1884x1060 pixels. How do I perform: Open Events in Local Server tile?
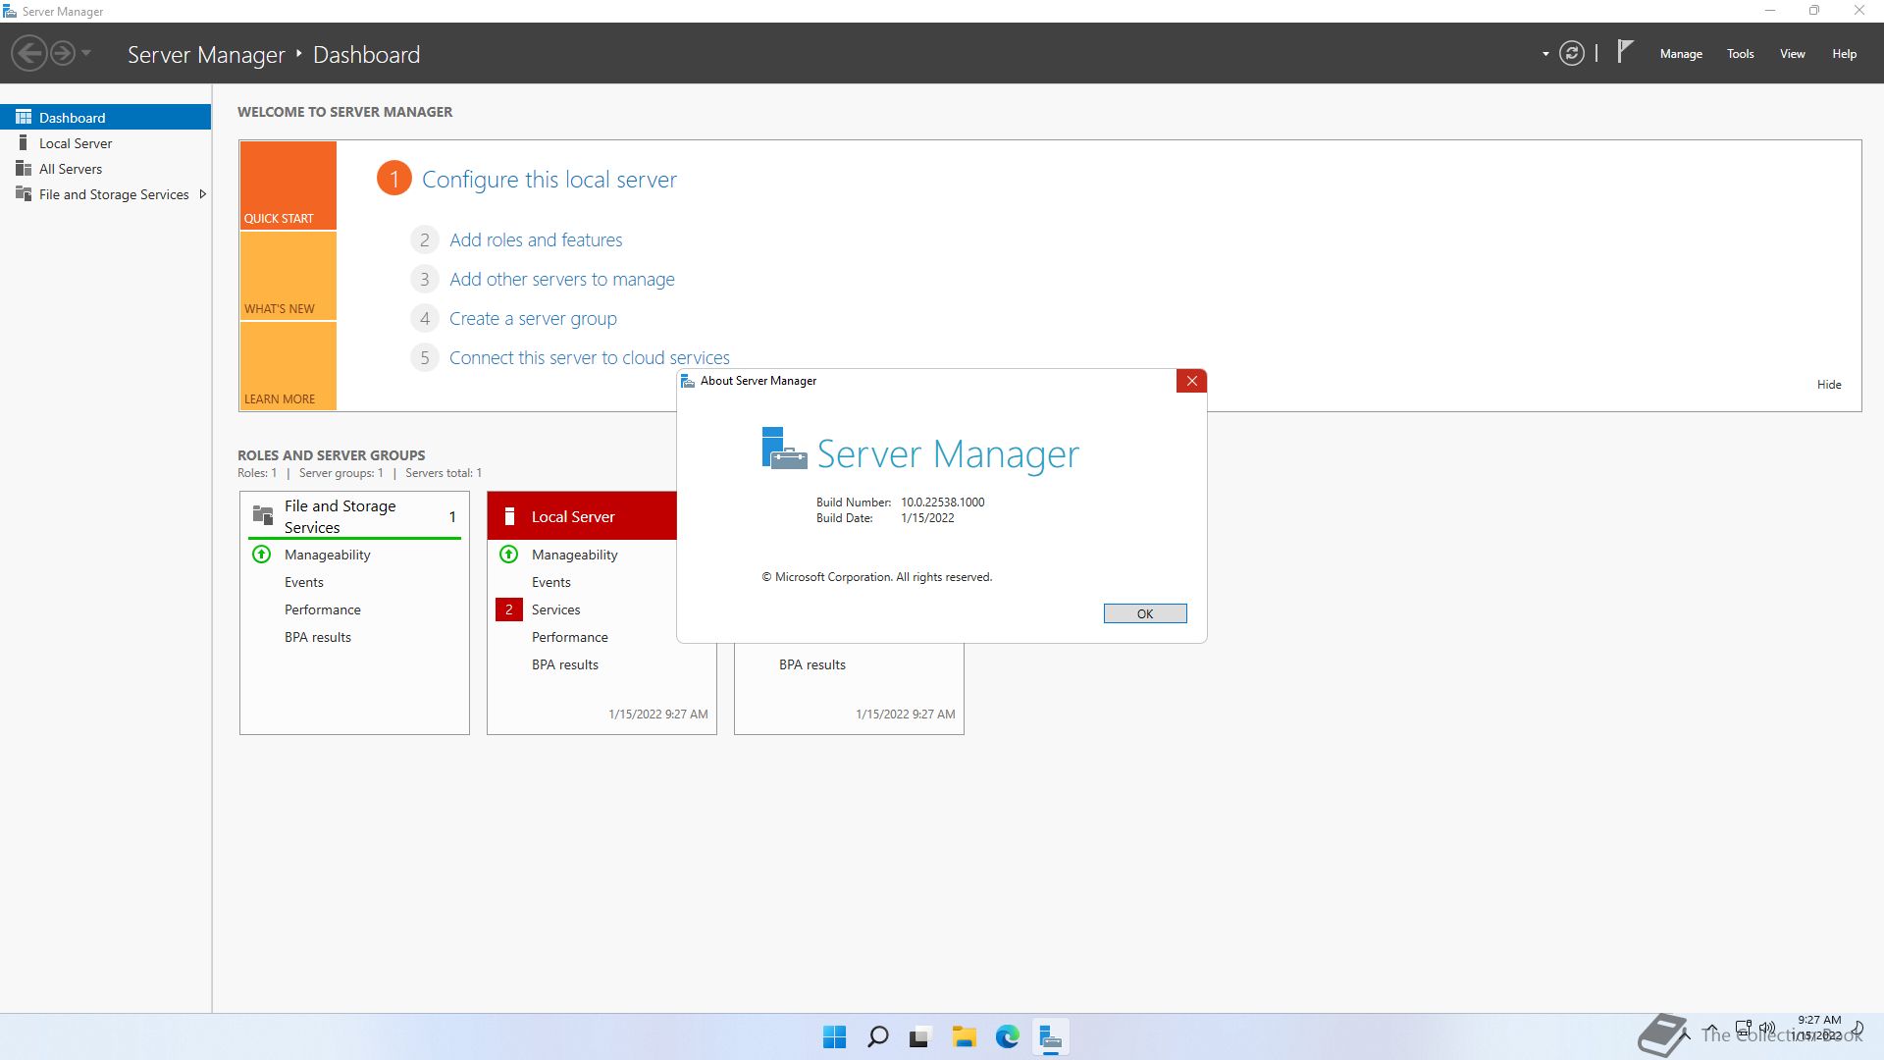[x=551, y=582]
